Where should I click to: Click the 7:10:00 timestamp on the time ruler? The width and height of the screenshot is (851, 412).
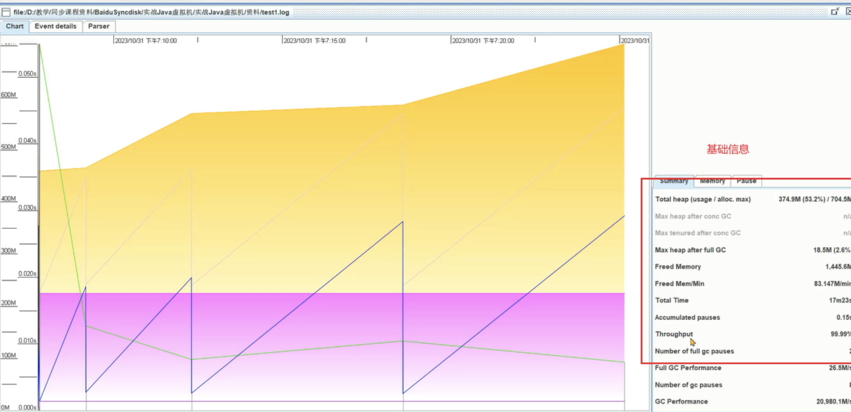point(146,41)
